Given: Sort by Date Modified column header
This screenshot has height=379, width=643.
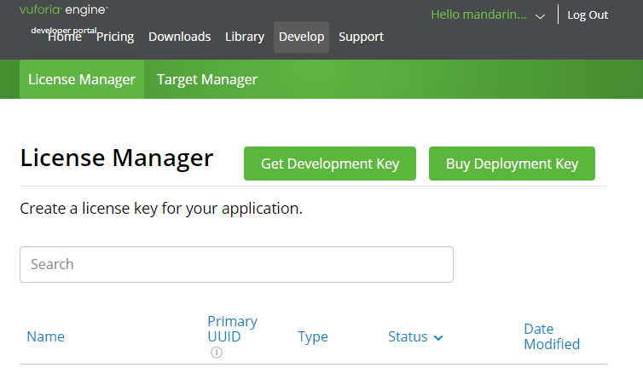Looking at the screenshot, I should coord(552,336).
